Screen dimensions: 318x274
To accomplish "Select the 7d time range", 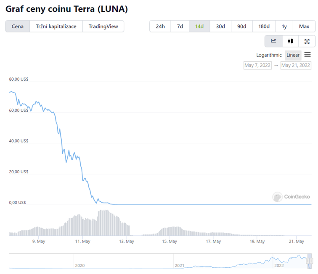I will click(x=180, y=26).
